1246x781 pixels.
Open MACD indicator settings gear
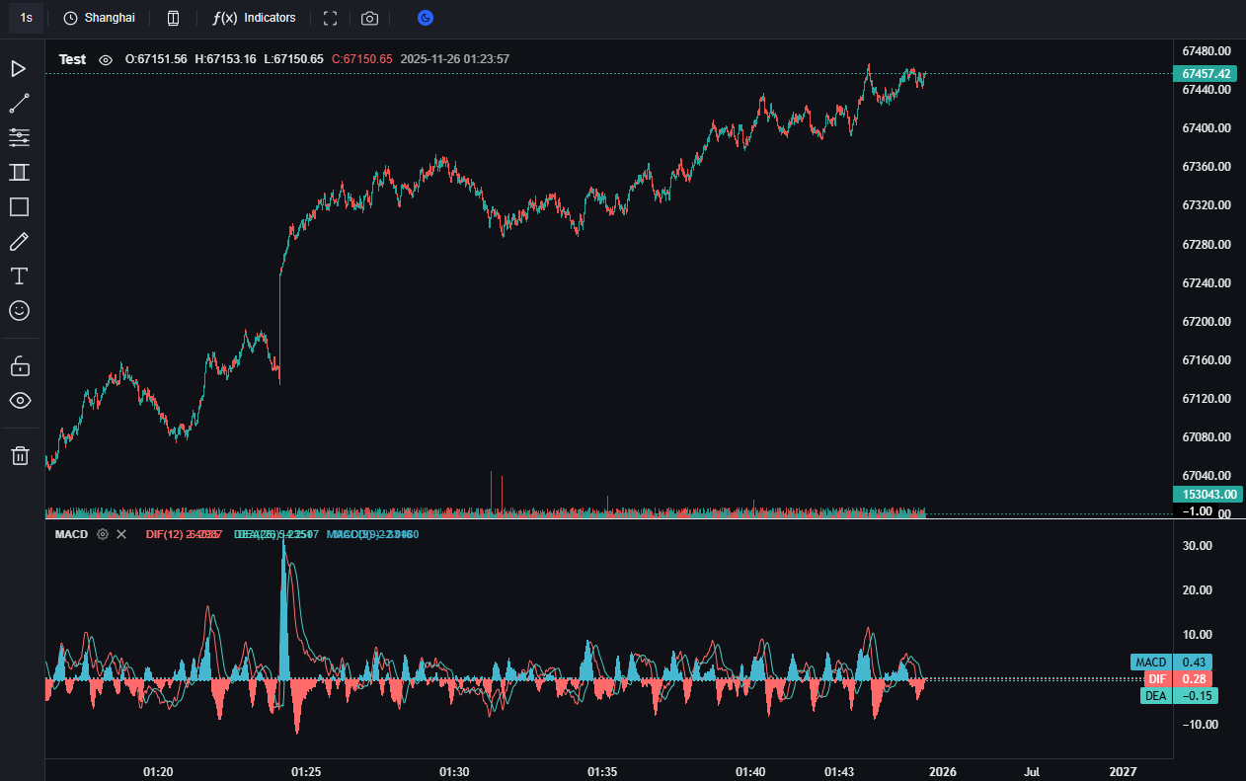(x=102, y=534)
